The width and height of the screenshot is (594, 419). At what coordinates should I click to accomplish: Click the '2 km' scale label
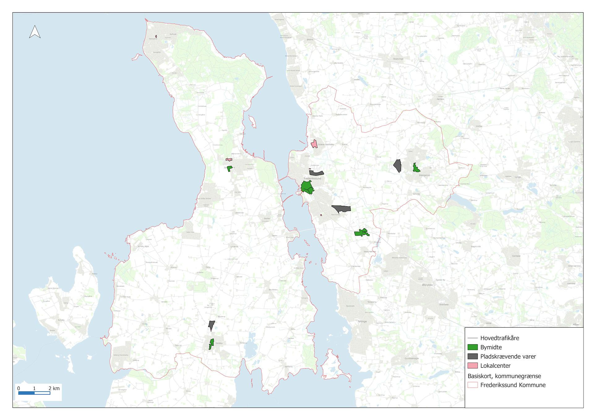point(54,388)
